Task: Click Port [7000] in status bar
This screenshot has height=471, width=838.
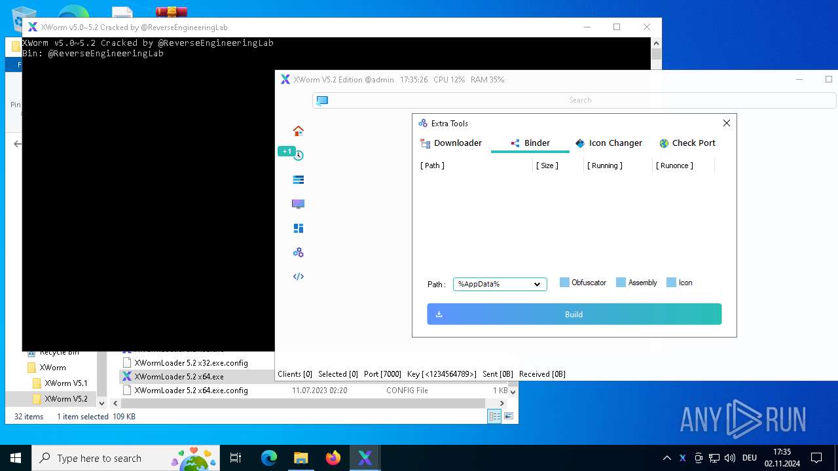Action: (x=382, y=374)
